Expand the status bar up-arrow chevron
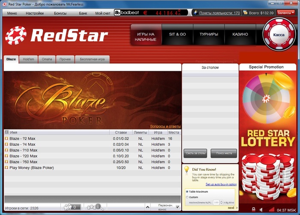This screenshot has width=300, height=215. (x=147, y=207)
